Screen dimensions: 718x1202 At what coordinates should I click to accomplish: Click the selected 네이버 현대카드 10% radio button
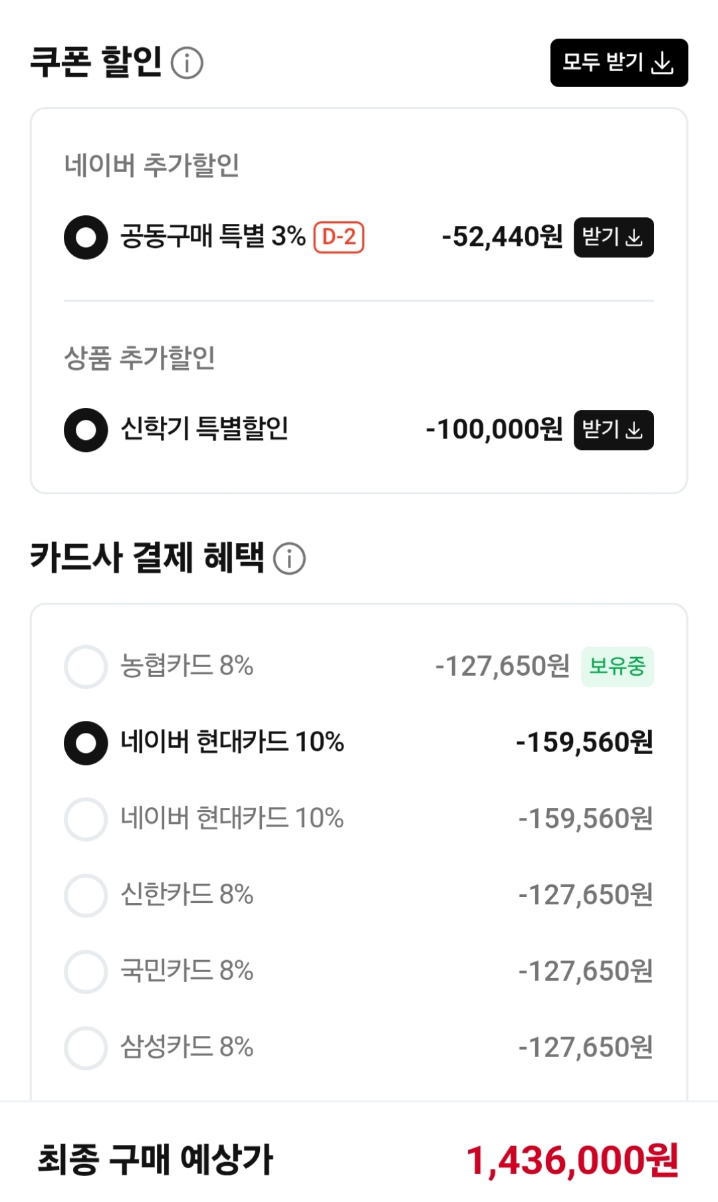[86, 743]
